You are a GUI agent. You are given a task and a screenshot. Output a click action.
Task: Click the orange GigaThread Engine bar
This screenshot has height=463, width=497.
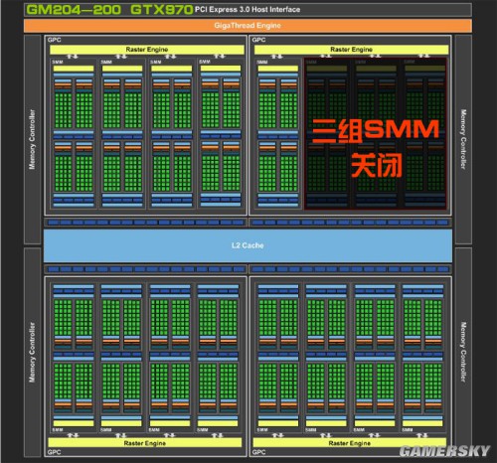point(248,26)
